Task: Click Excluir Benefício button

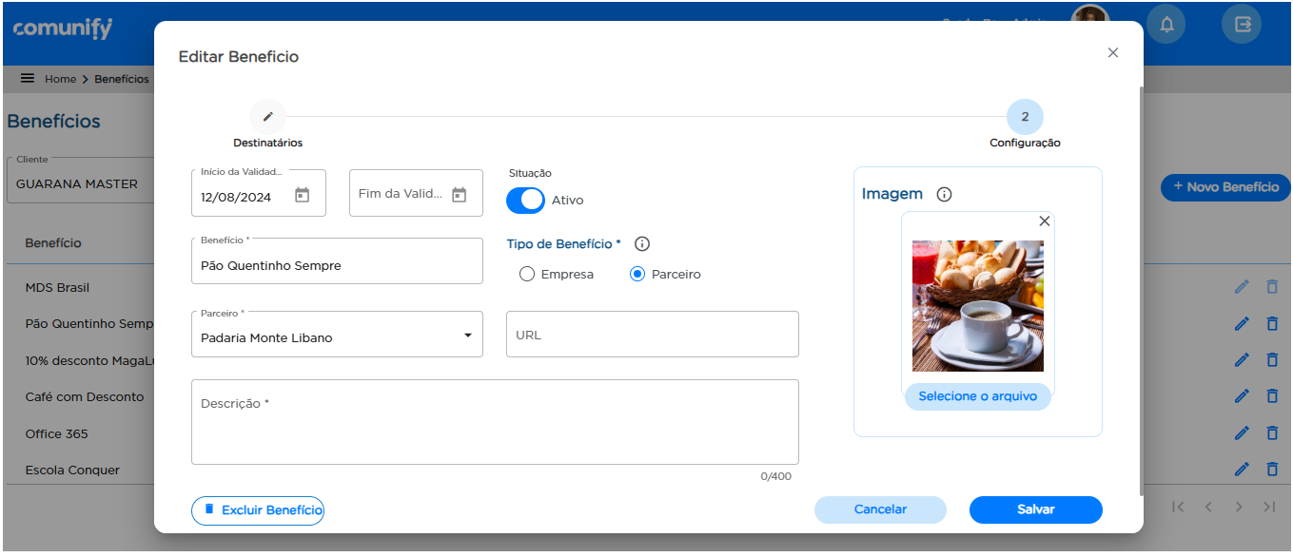Action: click(x=258, y=510)
